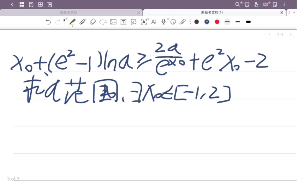
Task: Select the Text box tool
Action: tap(123, 22)
